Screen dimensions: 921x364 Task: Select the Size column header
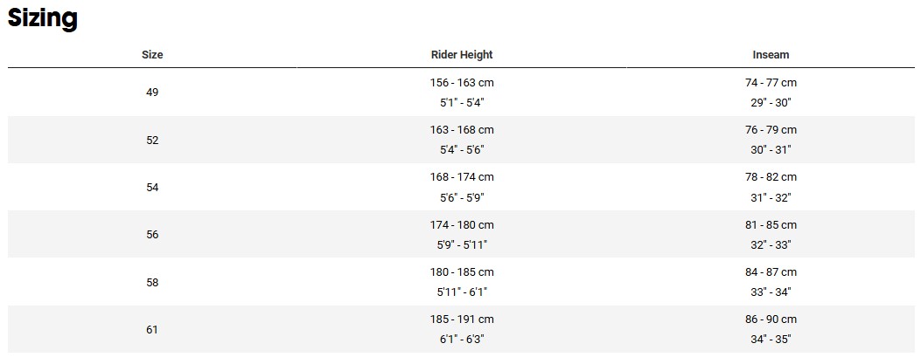coord(152,54)
